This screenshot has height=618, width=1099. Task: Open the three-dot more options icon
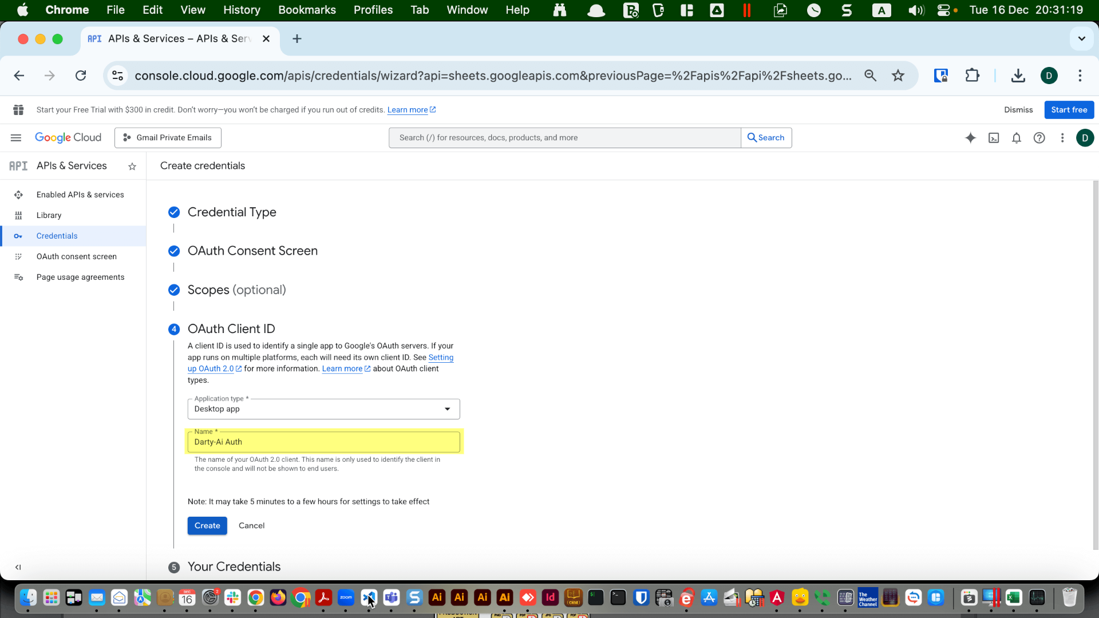point(1062,137)
